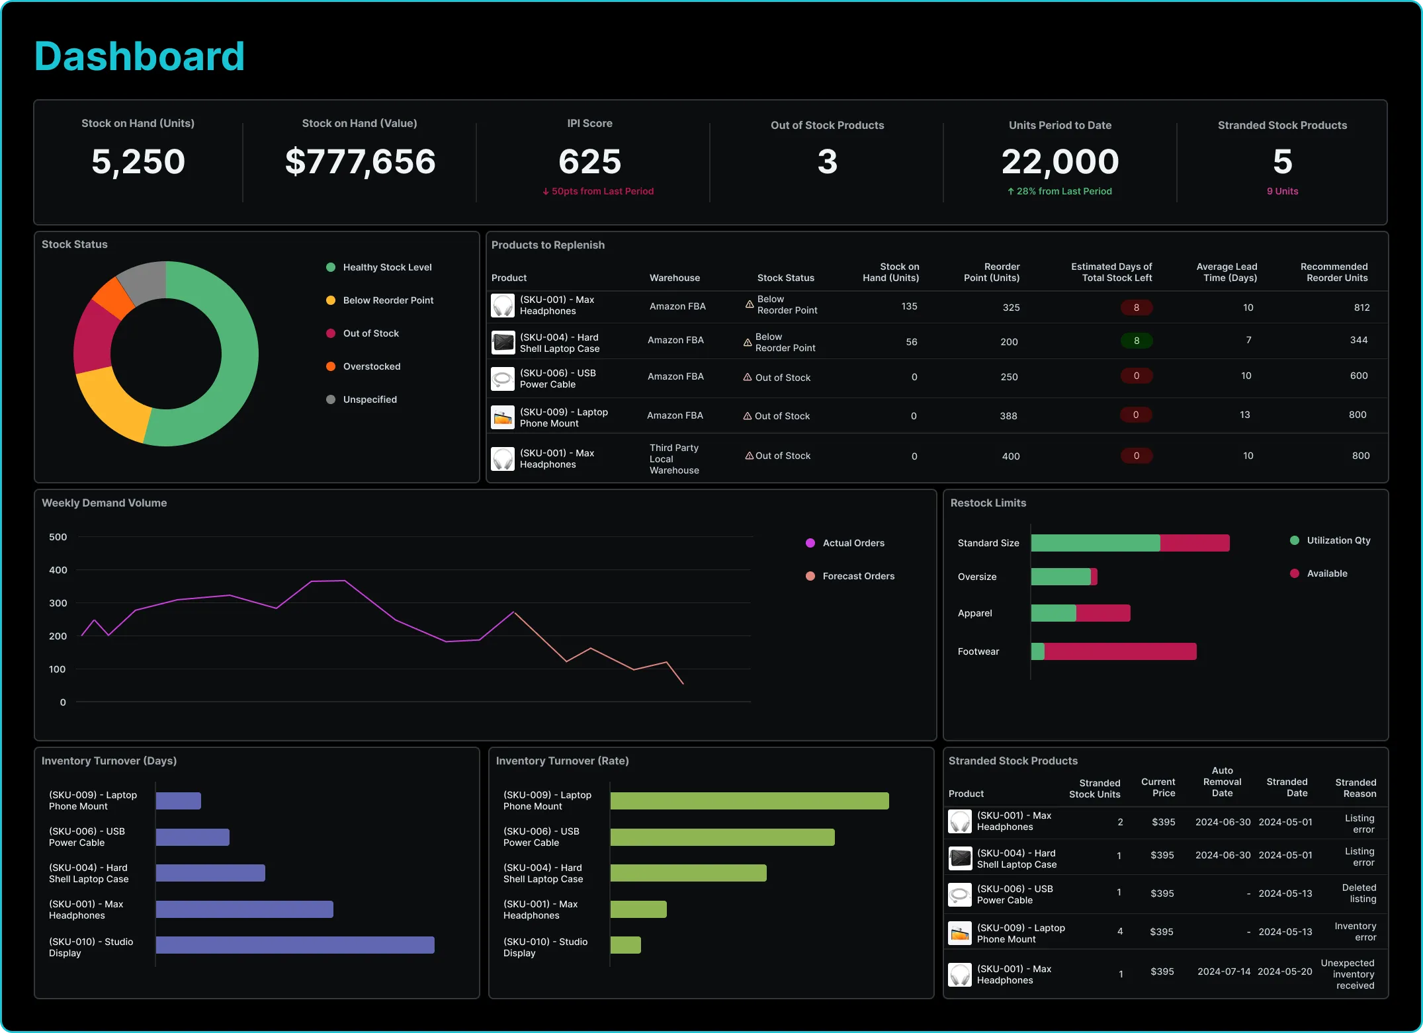Click the IPI Score 625 value
Image resolution: width=1423 pixels, height=1033 pixels.
(x=590, y=162)
